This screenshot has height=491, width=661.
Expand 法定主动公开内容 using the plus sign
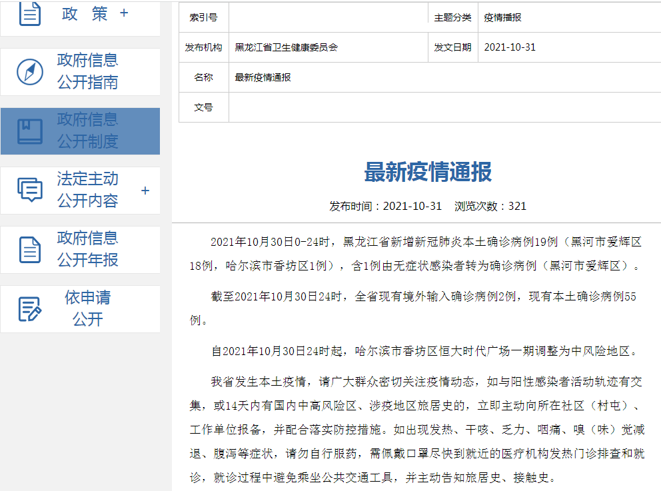coord(145,191)
